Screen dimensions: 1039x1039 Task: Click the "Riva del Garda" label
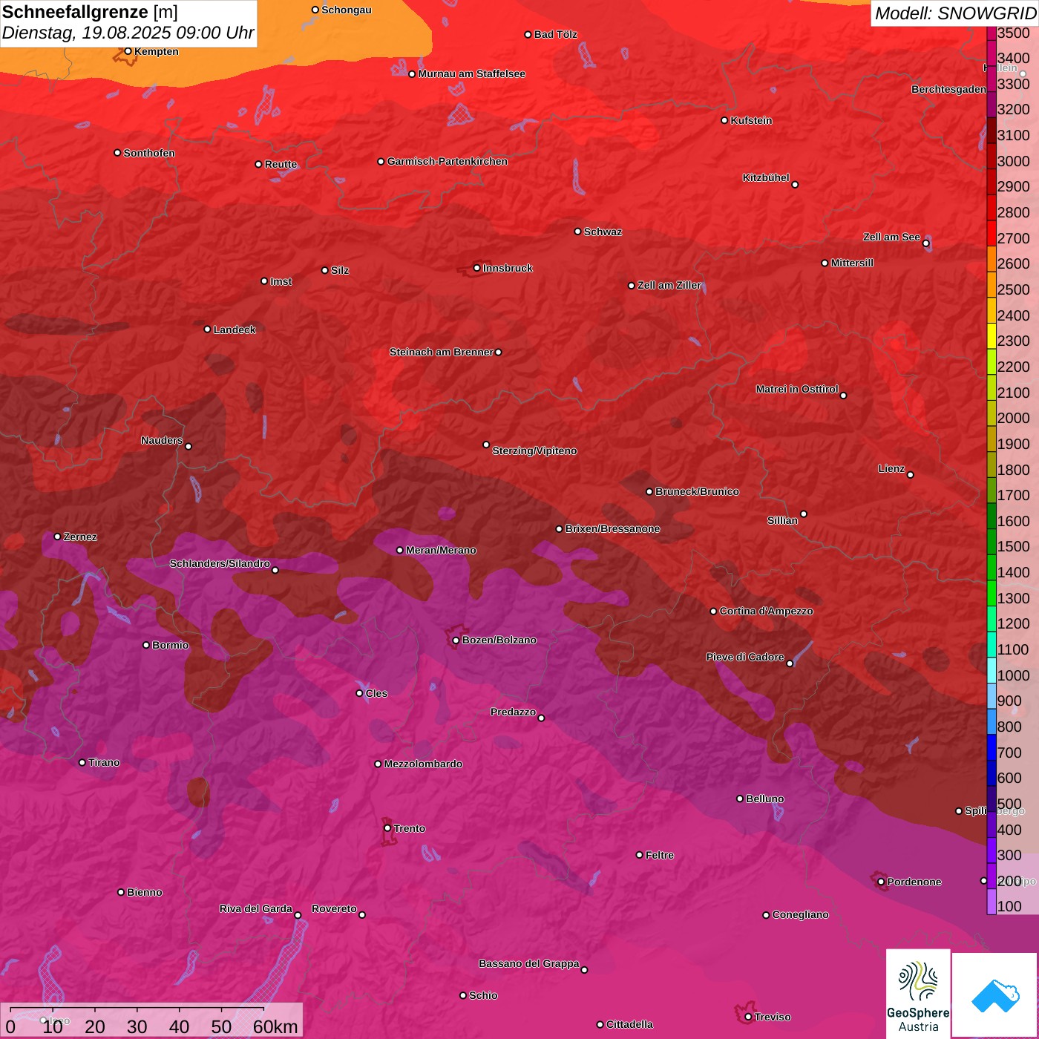click(256, 908)
